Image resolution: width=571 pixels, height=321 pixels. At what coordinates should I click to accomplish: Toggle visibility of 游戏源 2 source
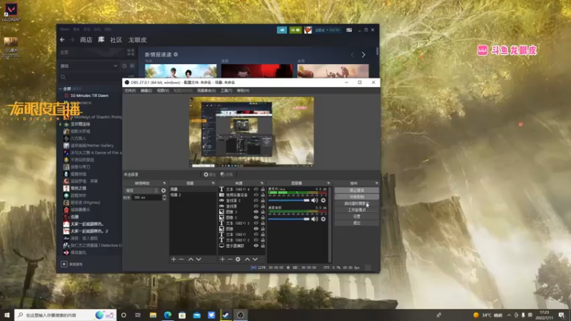tap(256, 200)
